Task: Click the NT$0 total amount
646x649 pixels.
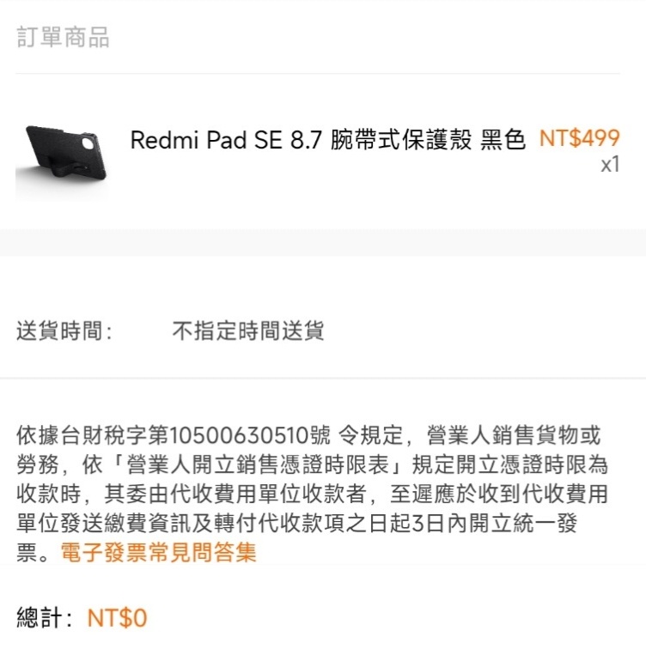Action: pos(117,618)
